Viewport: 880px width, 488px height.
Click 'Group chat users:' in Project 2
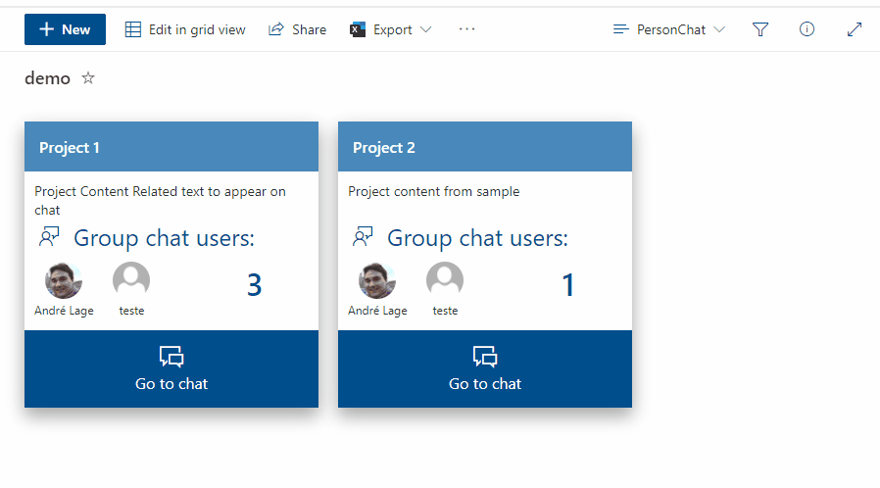click(x=477, y=238)
